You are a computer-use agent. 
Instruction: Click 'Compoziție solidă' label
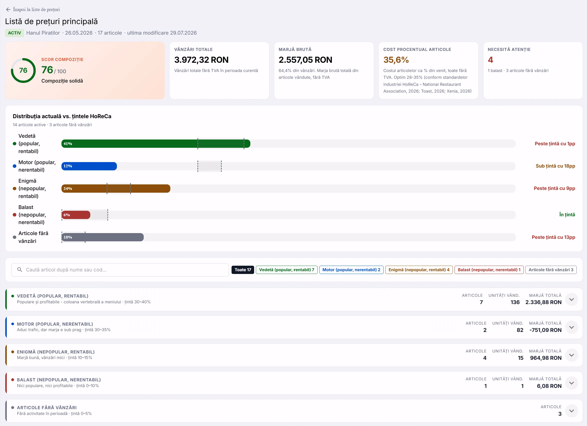[x=62, y=81]
